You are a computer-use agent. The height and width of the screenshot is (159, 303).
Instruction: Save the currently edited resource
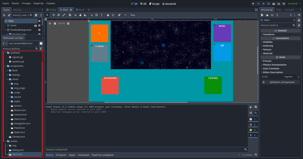(272, 15)
